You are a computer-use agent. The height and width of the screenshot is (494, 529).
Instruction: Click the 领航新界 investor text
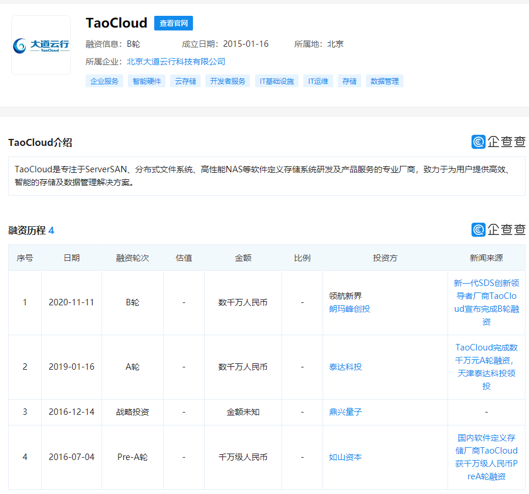pyautogui.click(x=345, y=296)
